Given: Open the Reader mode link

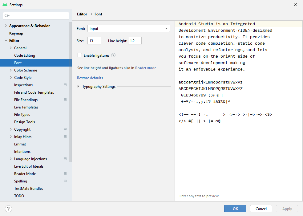Looking at the screenshot, I should pyautogui.click(x=145, y=68).
